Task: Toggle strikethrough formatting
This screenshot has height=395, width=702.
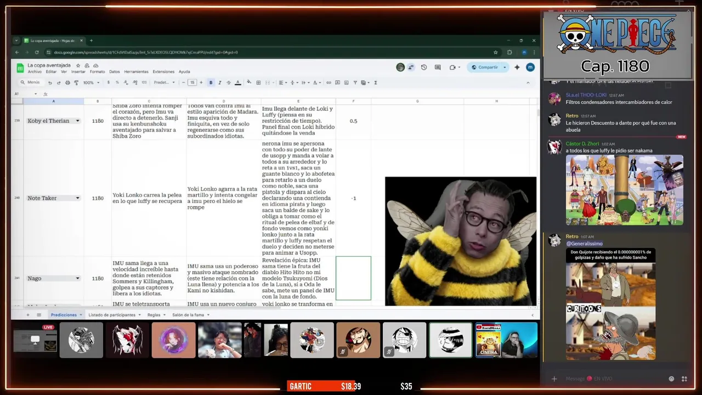Action: 229,82
